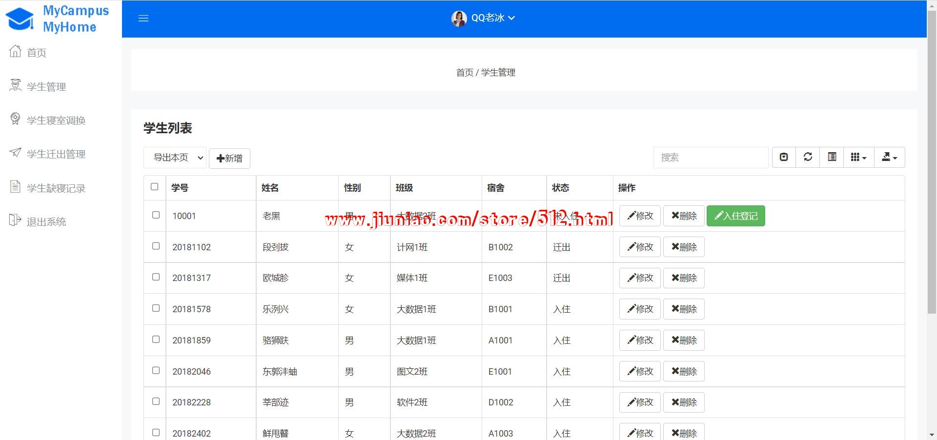Image resolution: width=937 pixels, height=440 pixels.
Task: Click the pagination toggle icon beside search
Action: coord(784,157)
